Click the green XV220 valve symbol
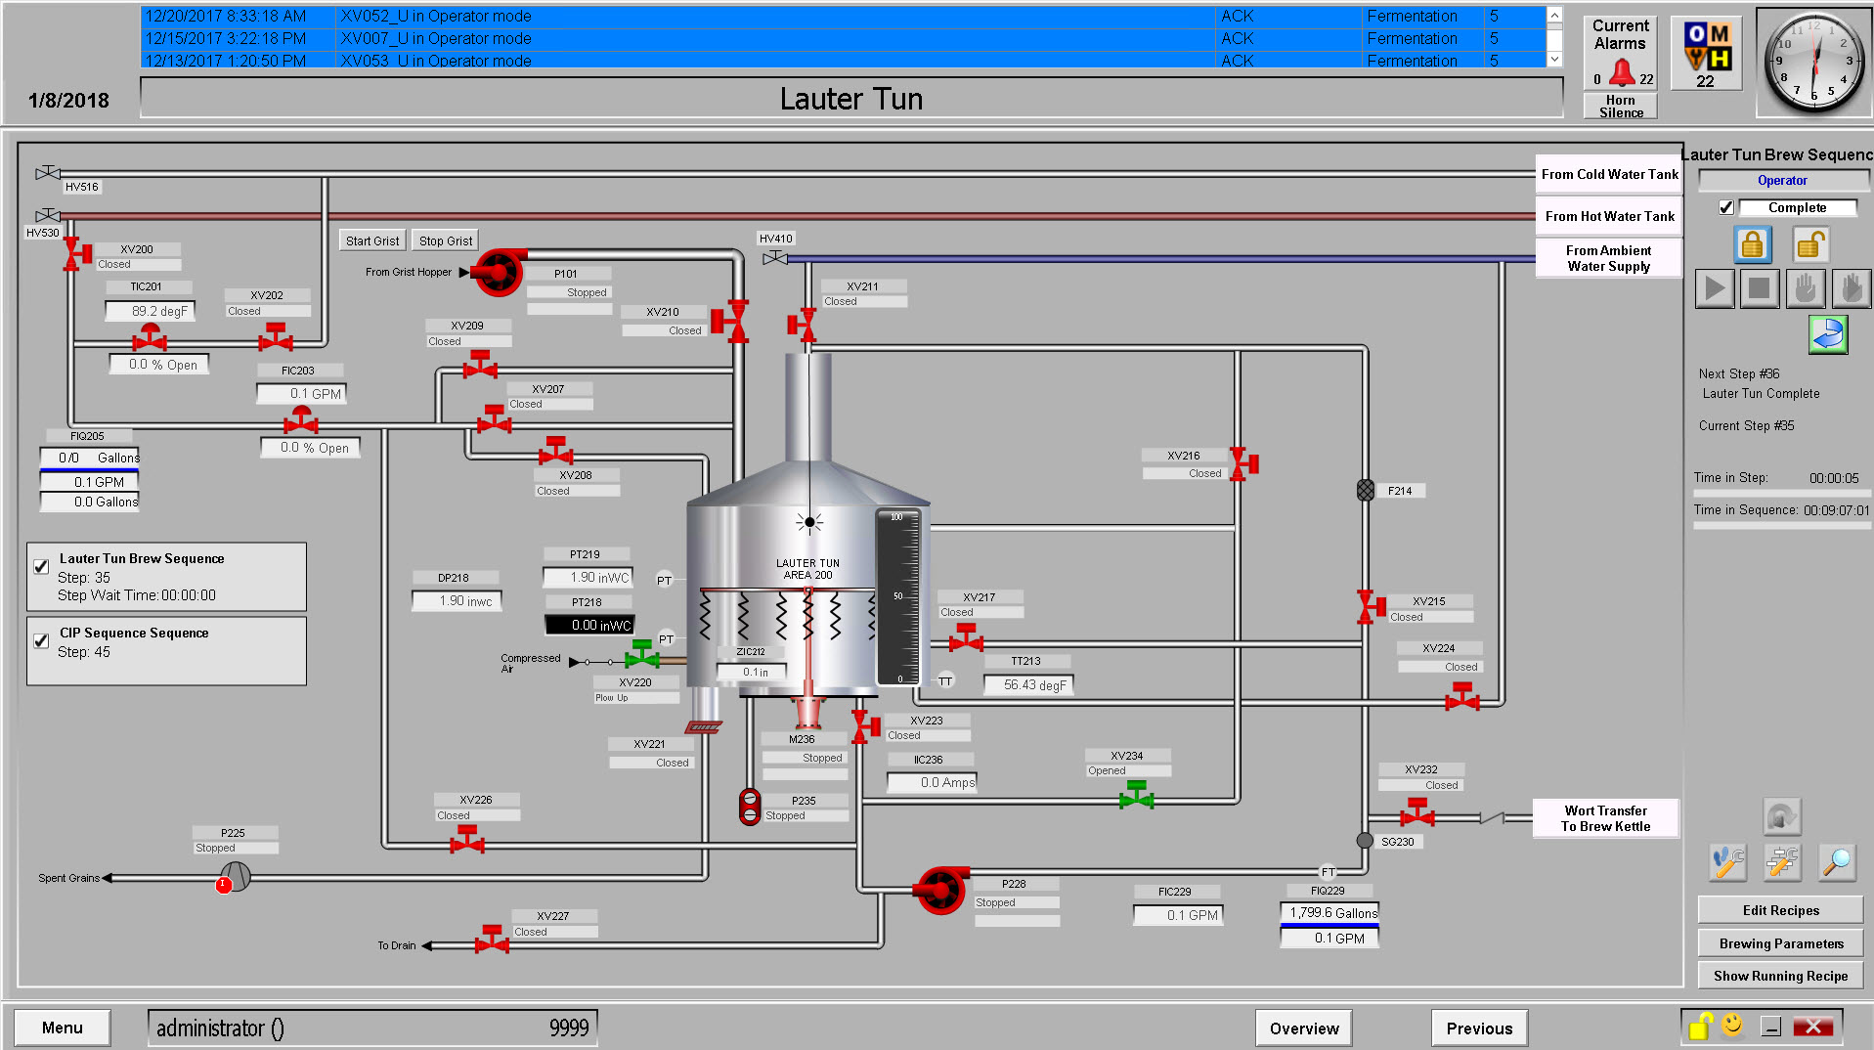Screen dimensions: 1874x1050 click(641, 654)
